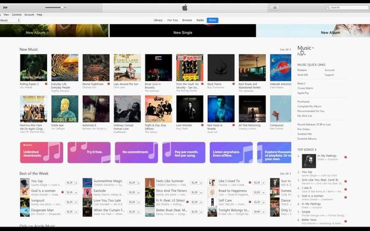Image resolution: width=370 pixels, height=231 pixels.
Task: Open the View menu
Action: coord(6,15)
